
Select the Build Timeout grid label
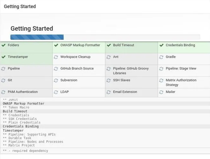point(123,45)
